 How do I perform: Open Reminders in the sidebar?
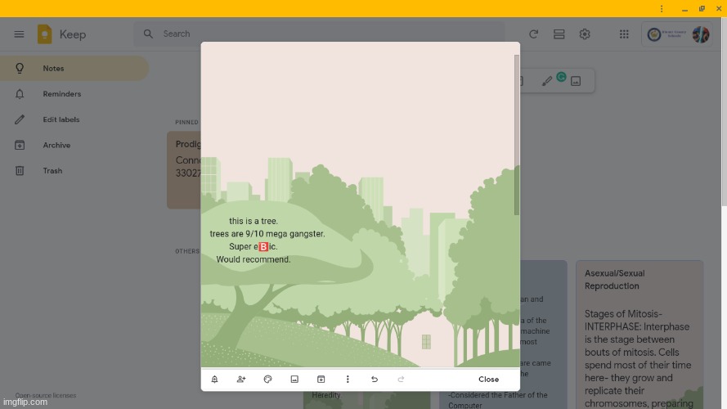click(x=74, y=94)
